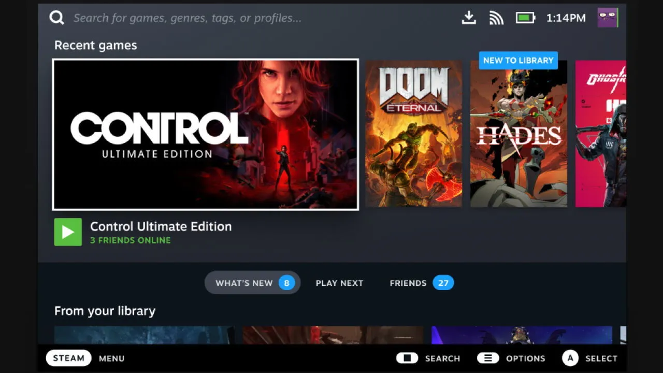Click the SELECT label in footer

coord(601,358)
